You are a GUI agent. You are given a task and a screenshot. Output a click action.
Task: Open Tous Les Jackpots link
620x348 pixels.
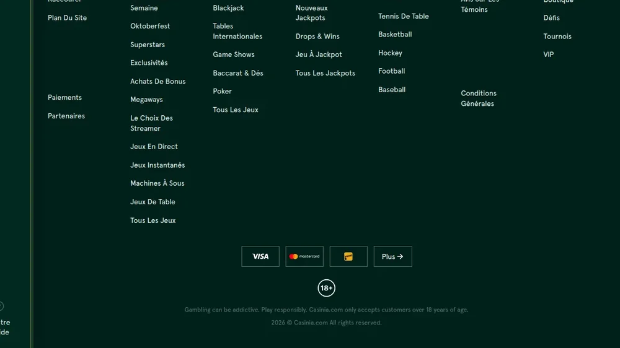325,73
